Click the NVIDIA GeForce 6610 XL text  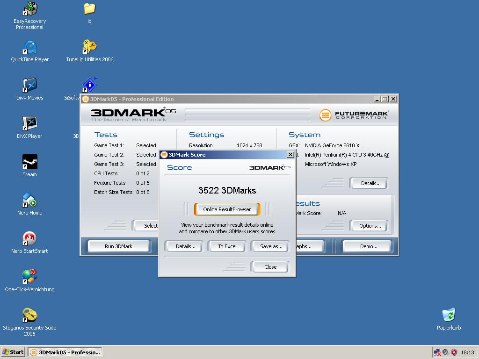tap(333, 145)
